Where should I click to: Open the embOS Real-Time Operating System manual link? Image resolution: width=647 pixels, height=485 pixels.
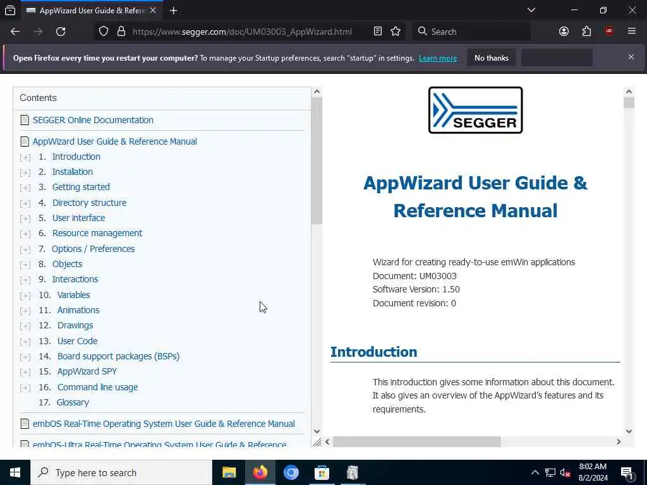[x=164, y=424]
